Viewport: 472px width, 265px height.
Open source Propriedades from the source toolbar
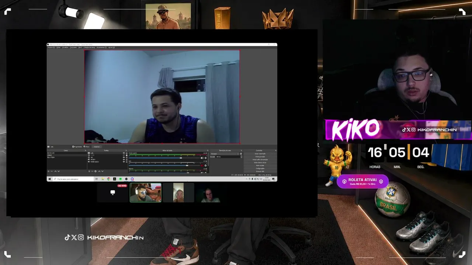coord(77,147)
